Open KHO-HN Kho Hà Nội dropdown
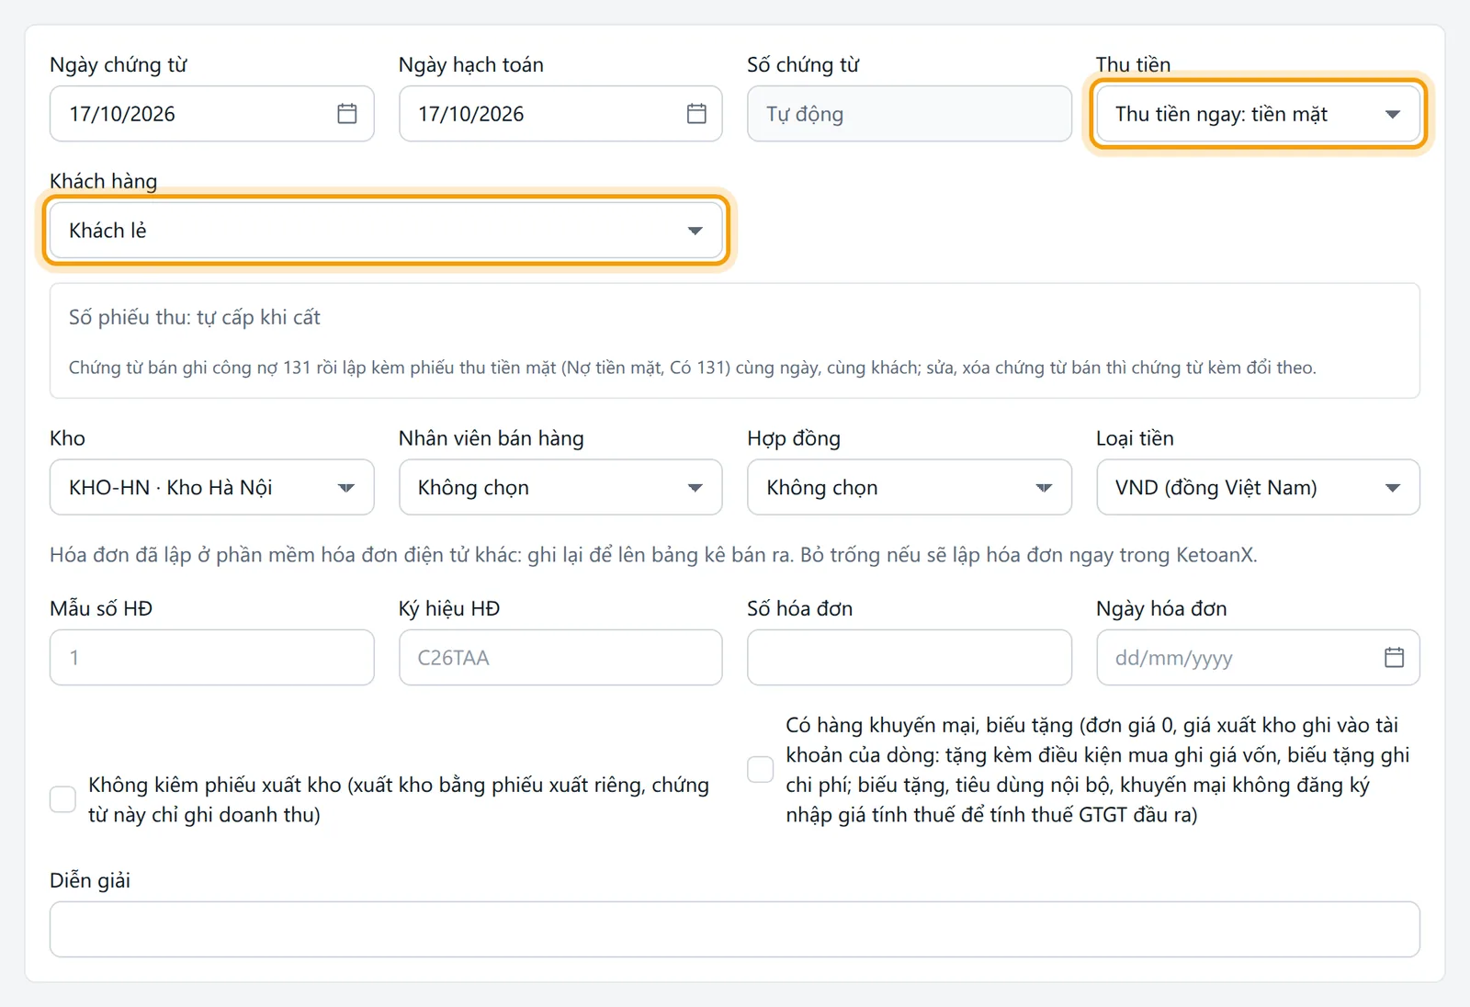 211,487
